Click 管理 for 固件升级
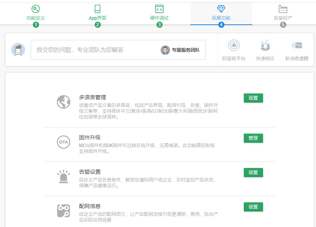The height and width of the screenshot is (227, 316). pos(253,138)
